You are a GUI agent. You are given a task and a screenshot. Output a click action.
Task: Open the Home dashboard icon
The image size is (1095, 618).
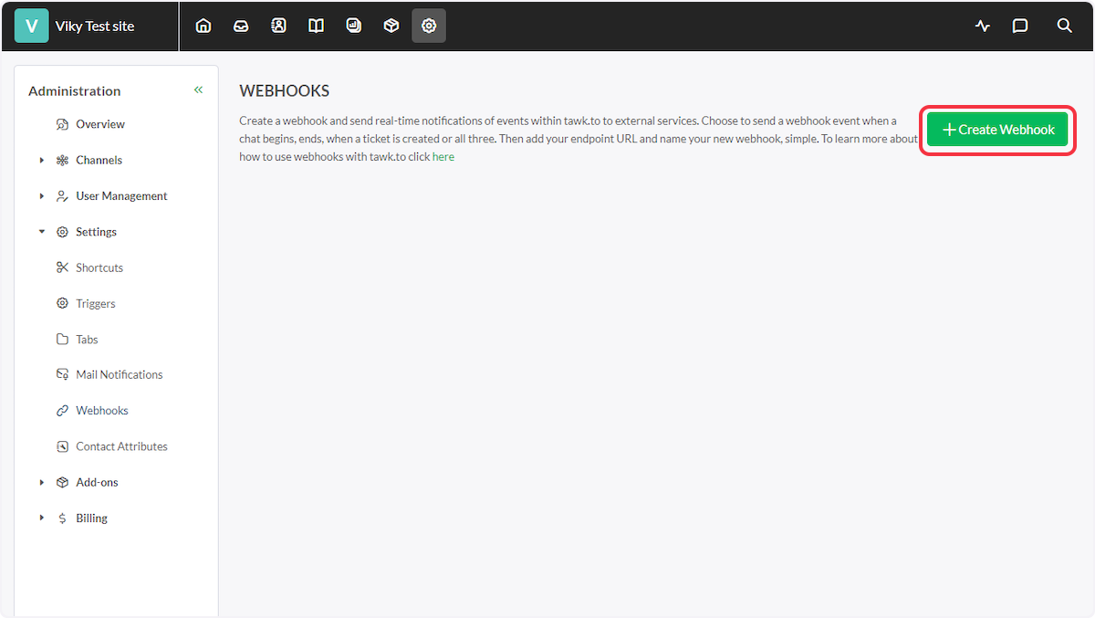[x=203, y=26]
